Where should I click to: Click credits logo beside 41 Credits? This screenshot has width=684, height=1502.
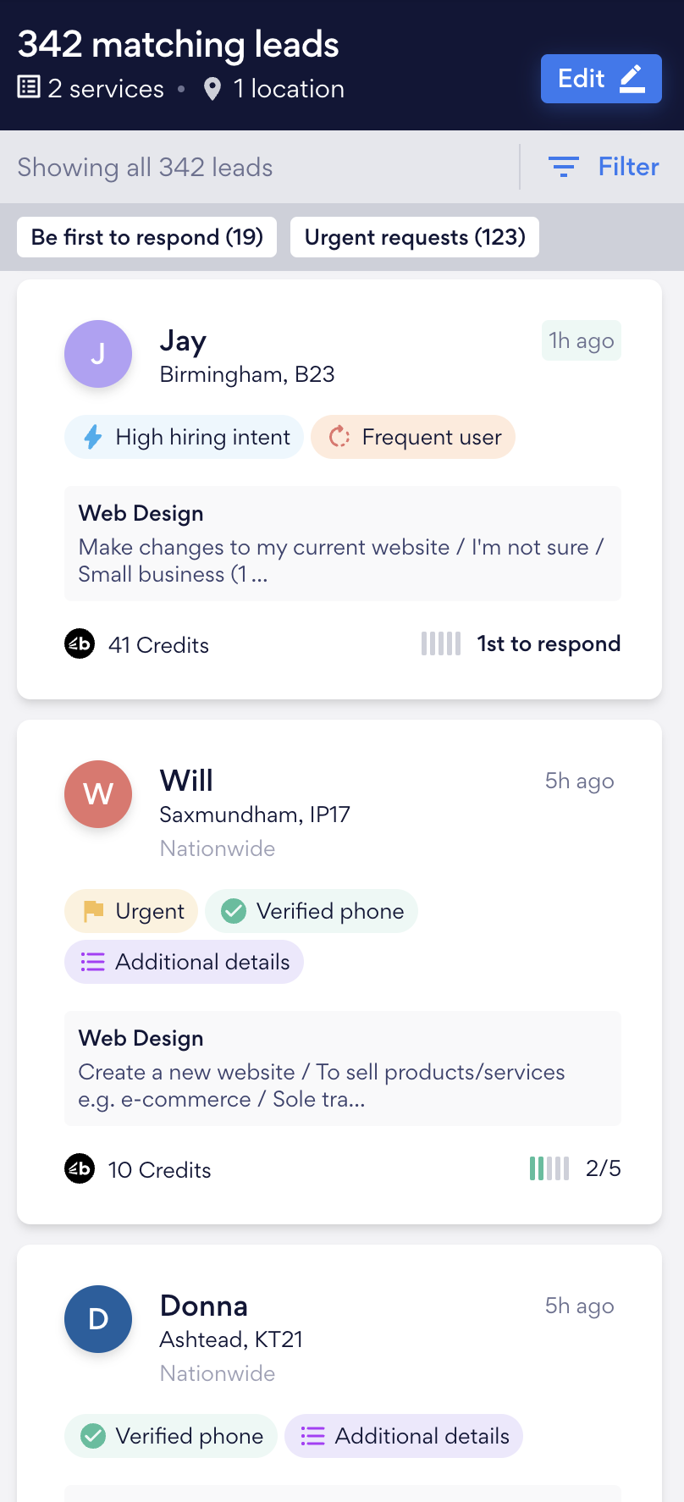coord(80,644)
